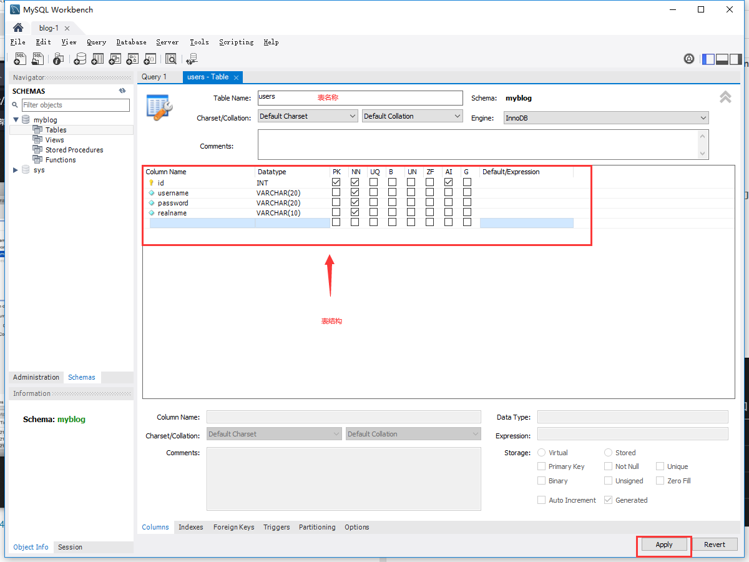Click the Revert button
The height and width of the screenshot is (562, 749).
pos(715,545)
